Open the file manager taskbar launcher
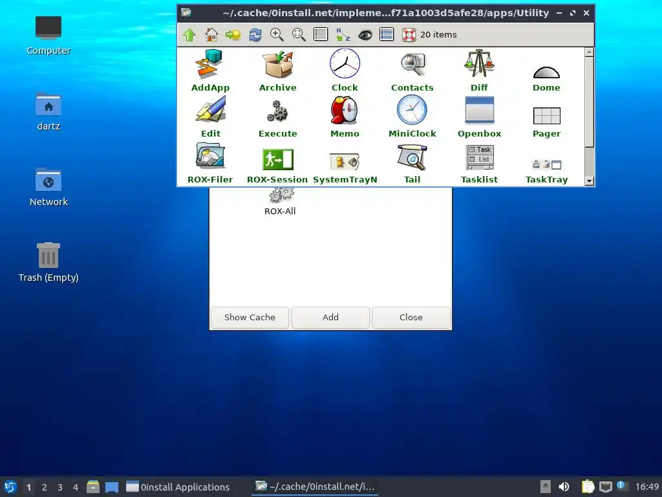Image resolution: width=662 pixels, height=497 pixels. point(93,487)
